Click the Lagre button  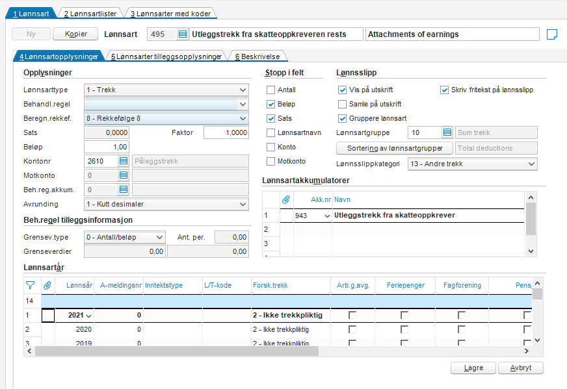tap(473, 368)
